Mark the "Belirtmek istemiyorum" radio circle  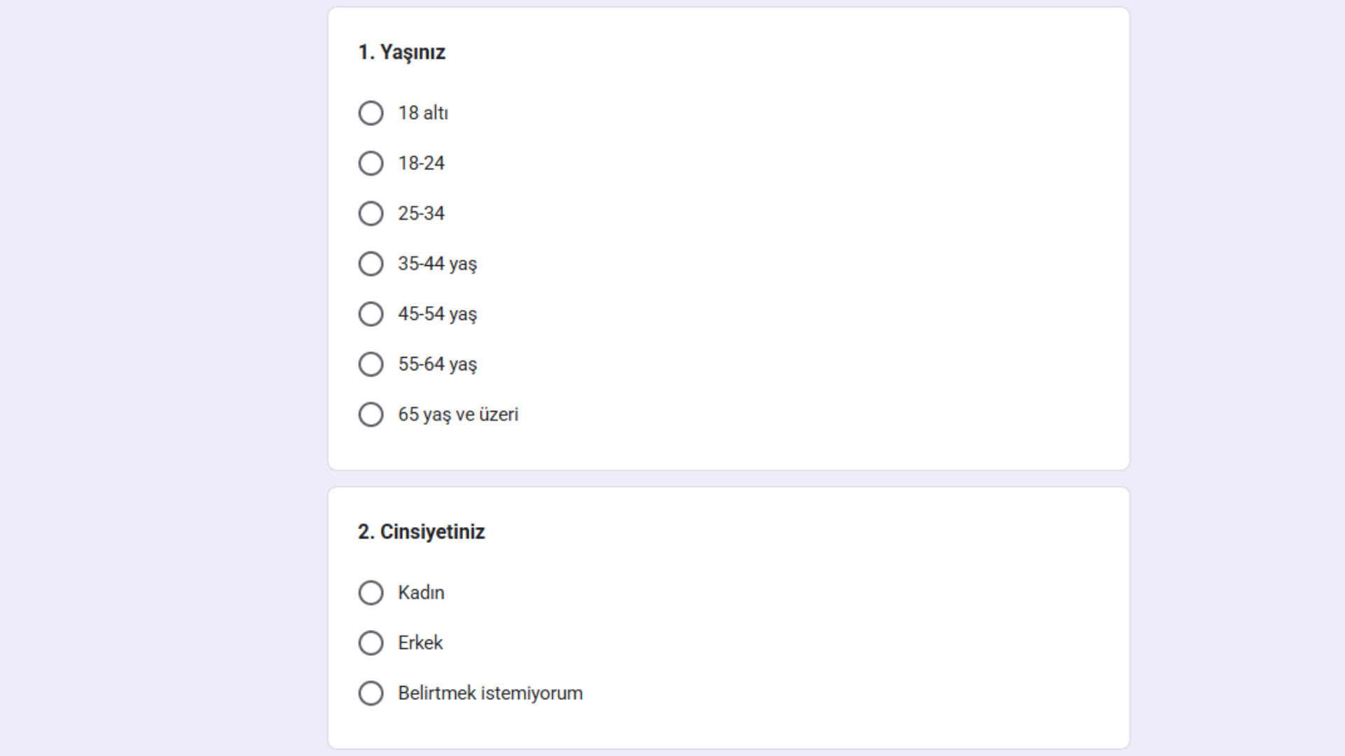point(371,694)
